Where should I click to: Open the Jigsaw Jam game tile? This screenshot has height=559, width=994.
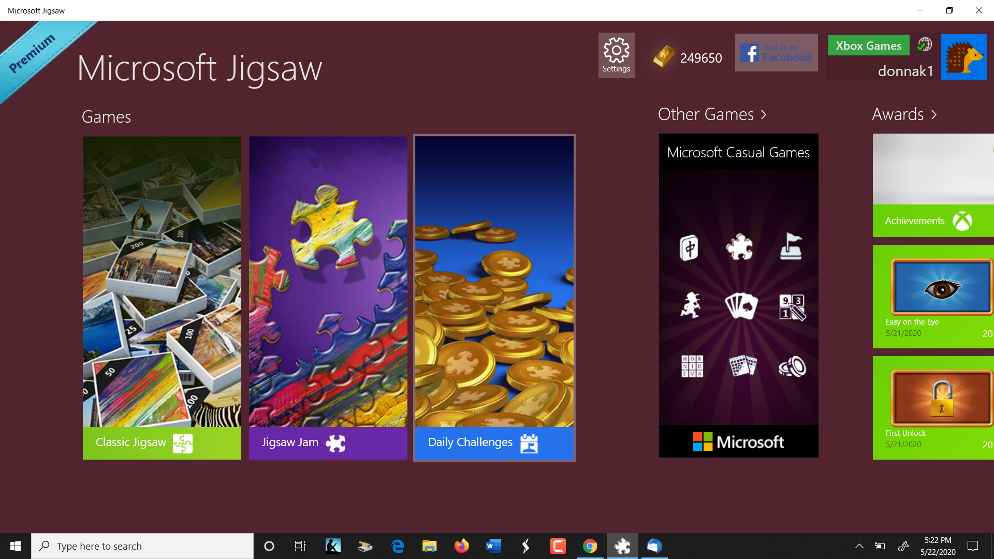click(x=328, y=298)
